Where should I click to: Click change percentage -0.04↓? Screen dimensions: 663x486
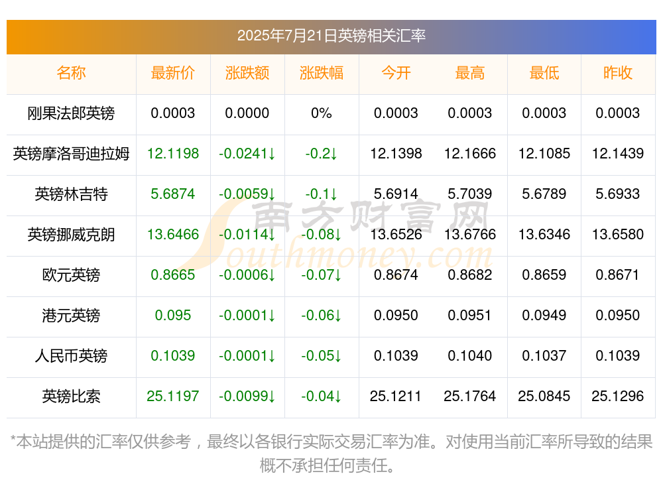pyautogui.click(x=322, y=396)
